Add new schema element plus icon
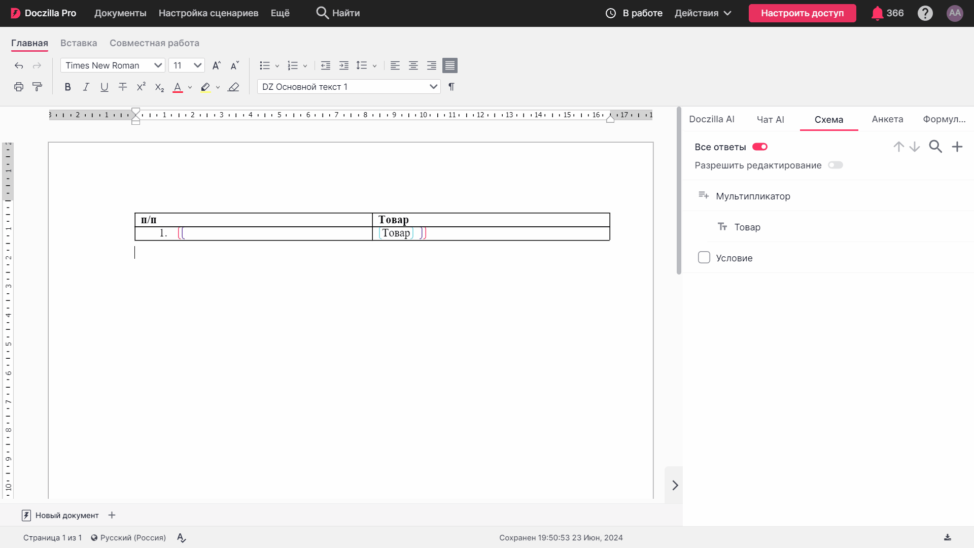The image size is (974, 548). tap(957, 147)
